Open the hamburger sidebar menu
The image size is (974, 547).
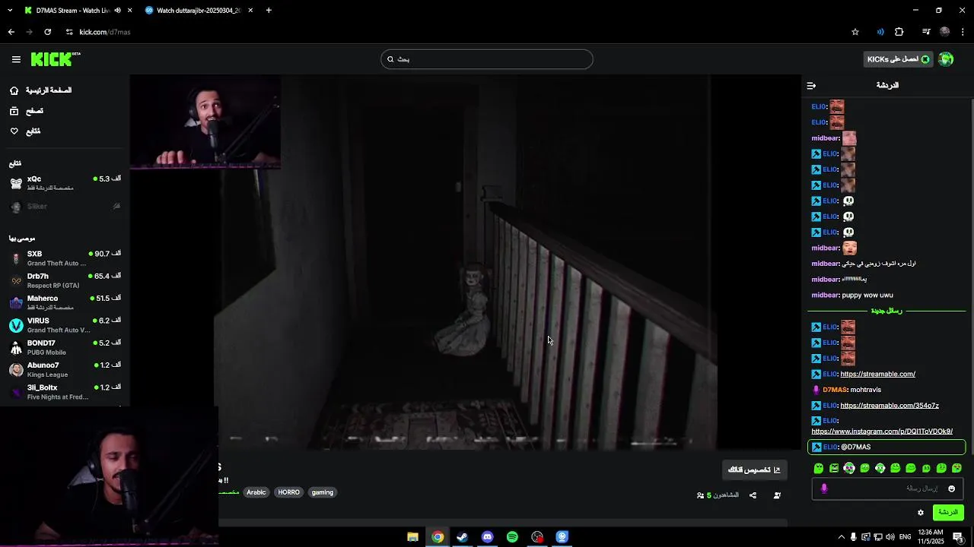(x=16, y=59)
